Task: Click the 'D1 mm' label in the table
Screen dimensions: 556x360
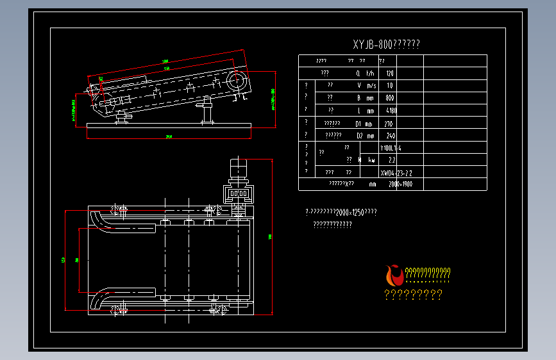Action: click(364, 124)
